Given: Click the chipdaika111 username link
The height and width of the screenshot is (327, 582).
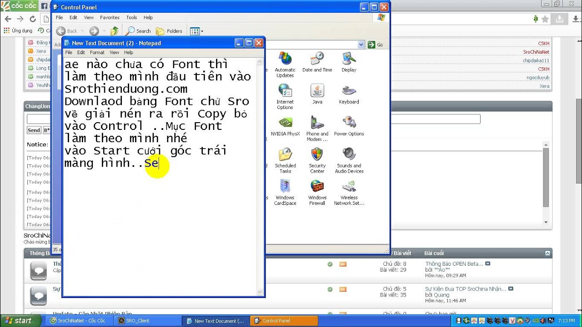Looking at the screenshot, I should click(x=536, y=60).
